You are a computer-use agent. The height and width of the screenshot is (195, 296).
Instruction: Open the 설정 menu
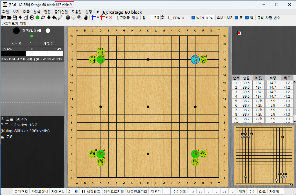[88, 12]
